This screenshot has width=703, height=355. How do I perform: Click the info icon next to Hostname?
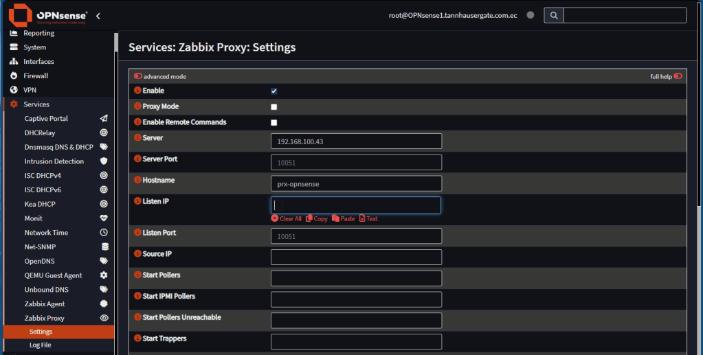[137, 181]
